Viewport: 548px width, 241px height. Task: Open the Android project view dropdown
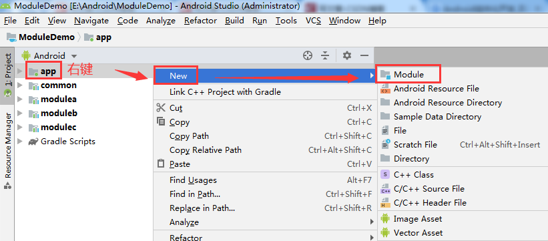(49, 55)
